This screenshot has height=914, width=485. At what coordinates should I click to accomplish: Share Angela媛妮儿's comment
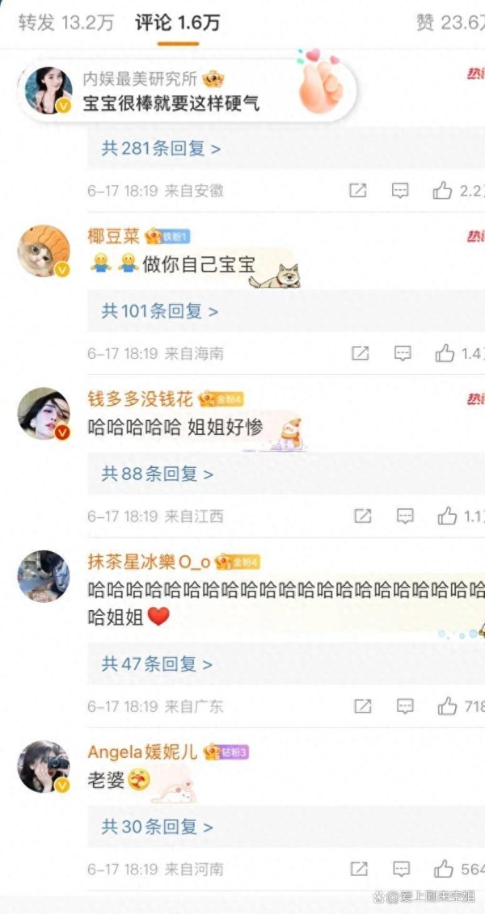pos(359,869)
